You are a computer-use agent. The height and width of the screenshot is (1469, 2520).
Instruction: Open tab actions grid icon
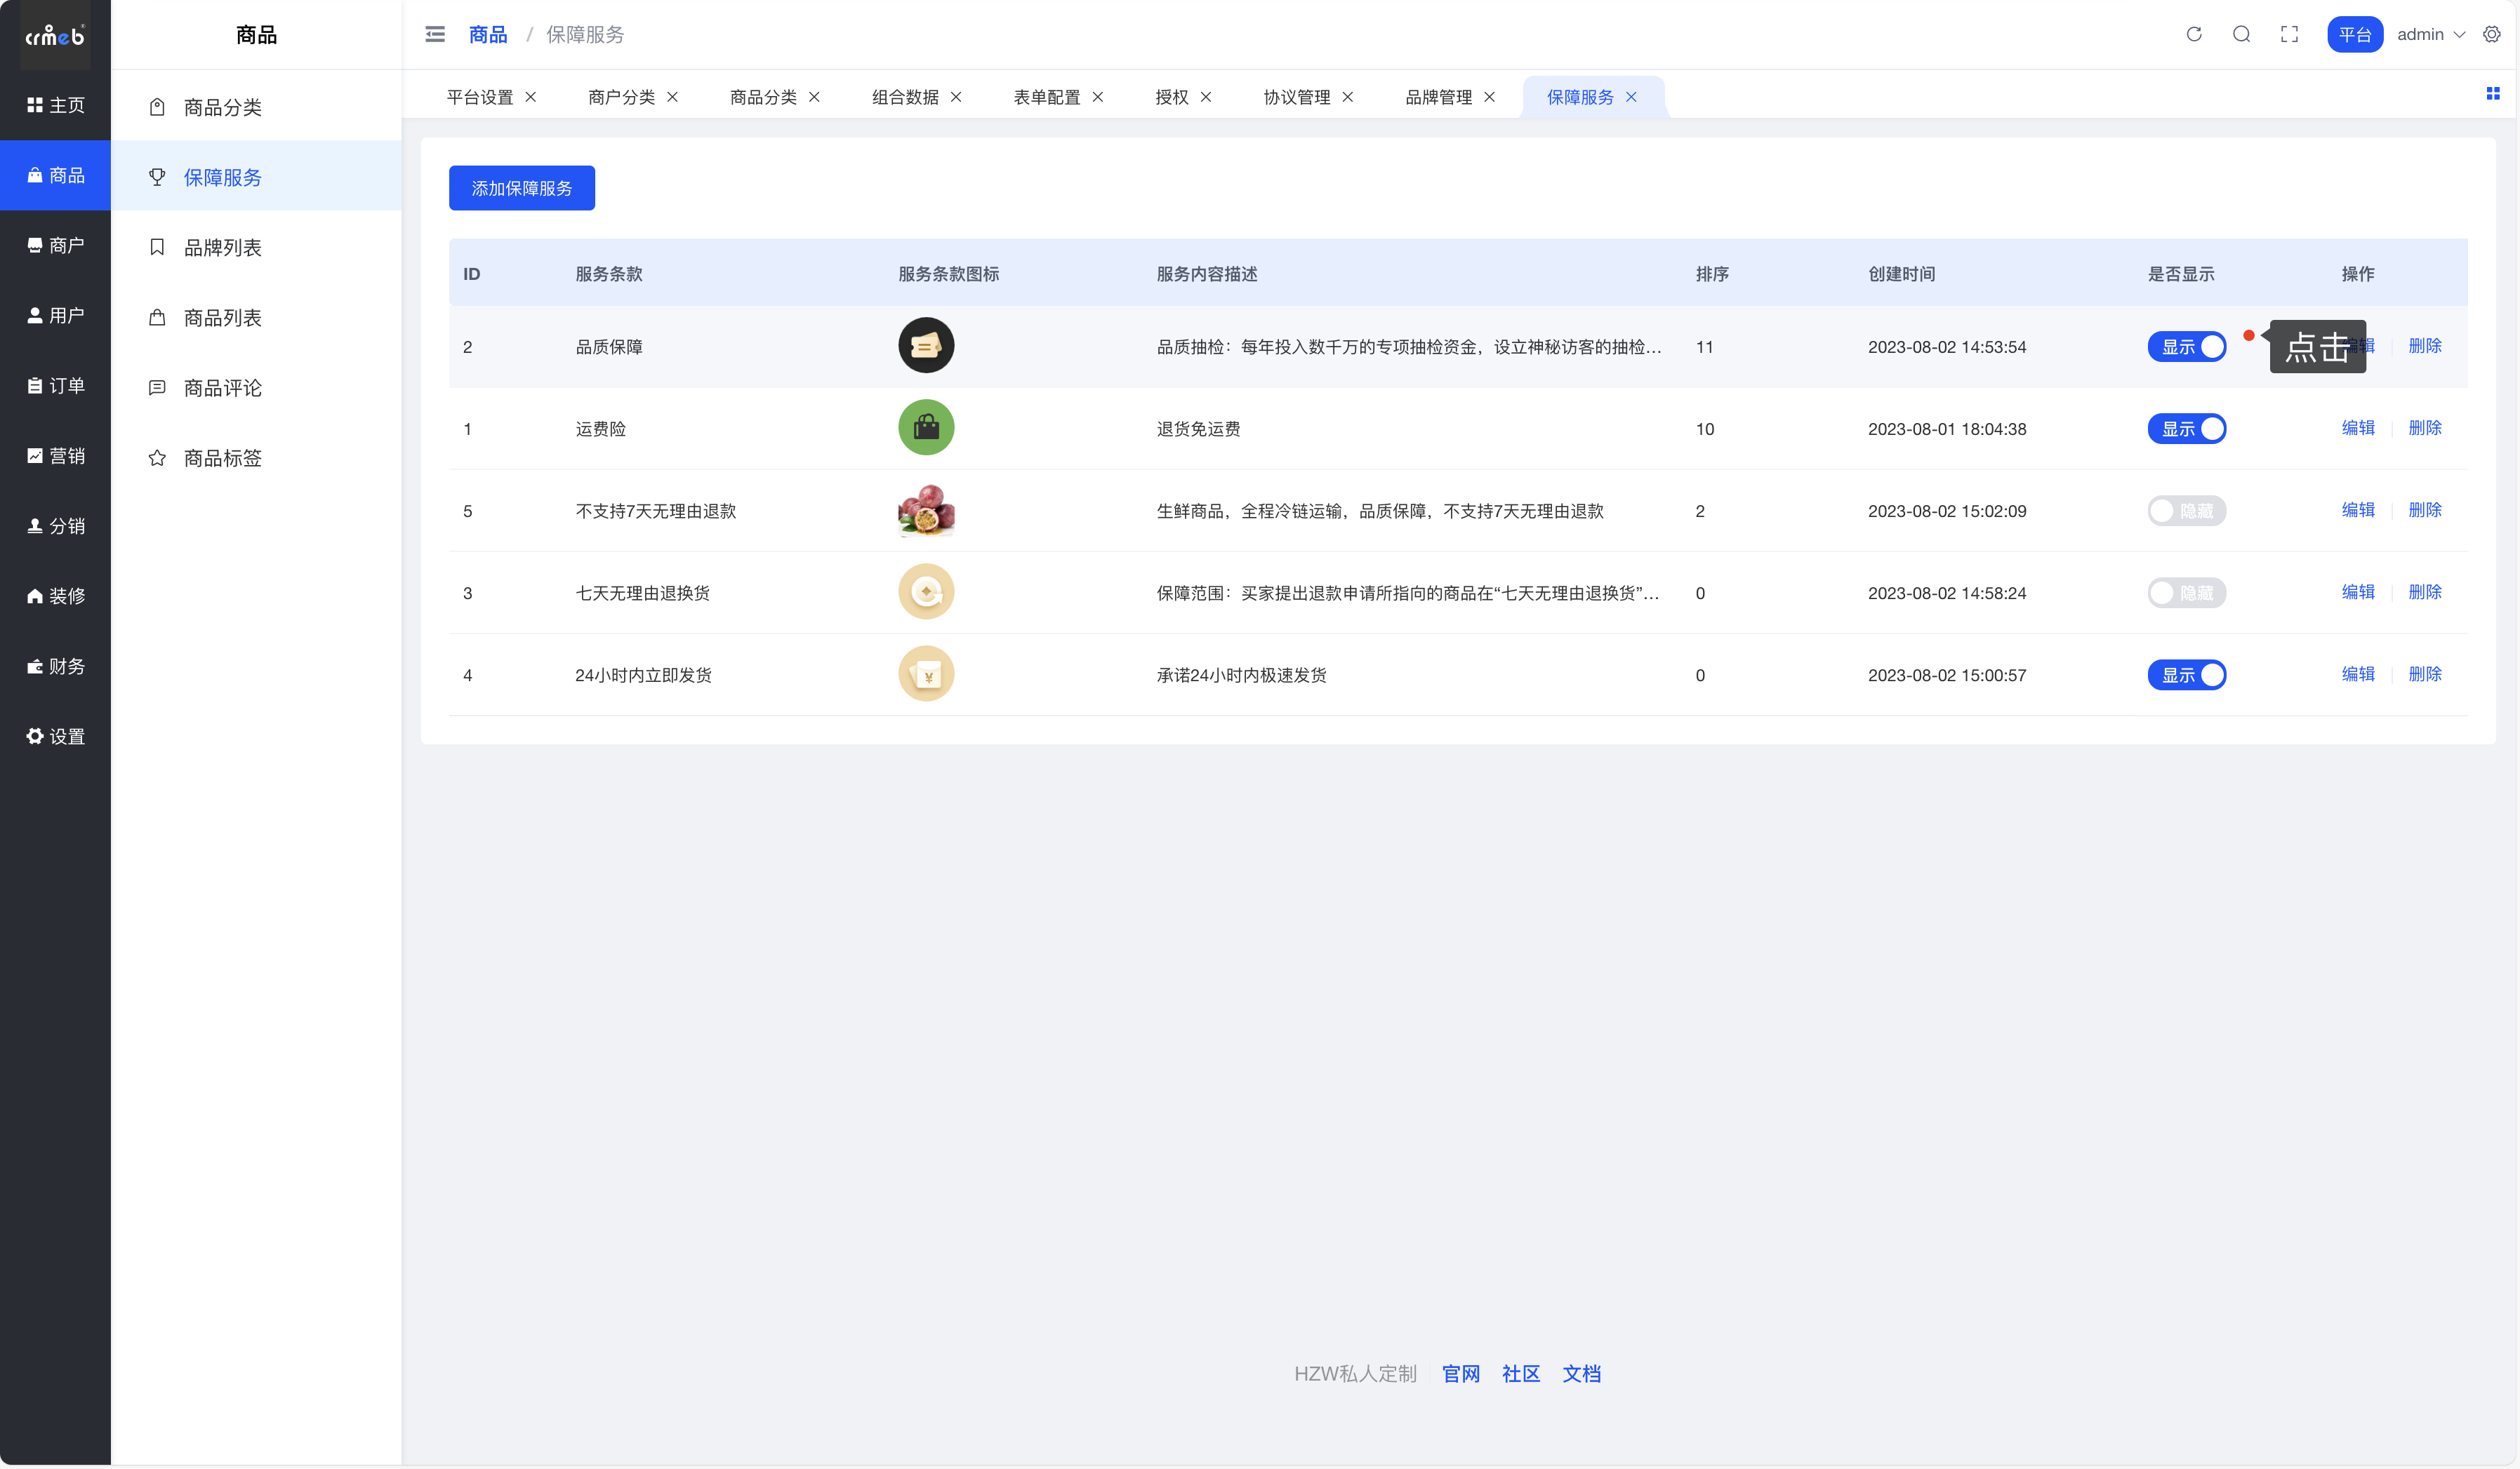2493,94
